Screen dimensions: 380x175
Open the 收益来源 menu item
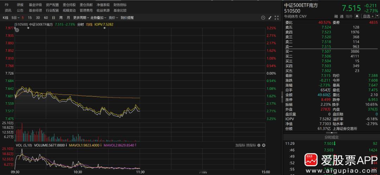click(103, 11)
